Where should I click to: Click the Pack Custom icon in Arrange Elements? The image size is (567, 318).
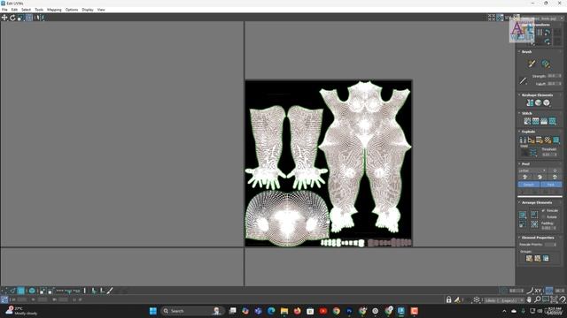(x=523, y=215)
